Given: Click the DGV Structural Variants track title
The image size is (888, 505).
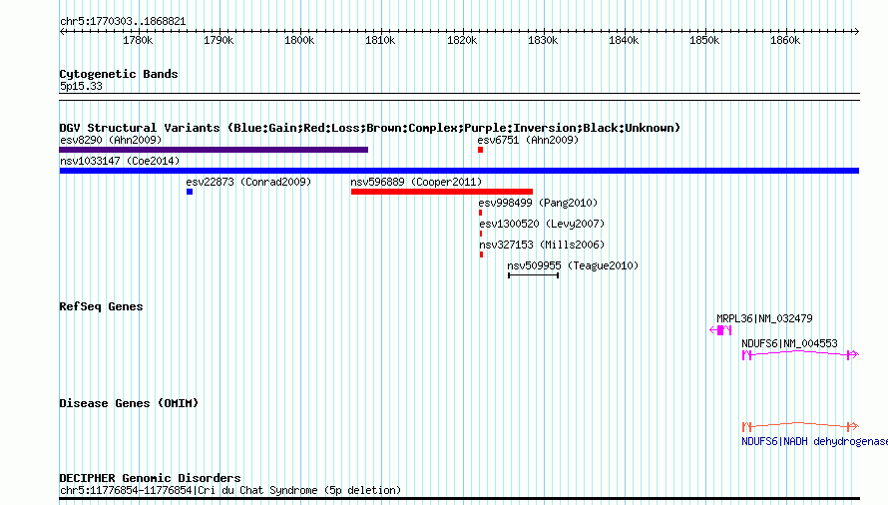Looking at the screenshot, I should coord(370,128).
